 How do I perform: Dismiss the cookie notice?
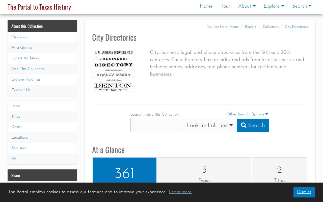(304, 192)
